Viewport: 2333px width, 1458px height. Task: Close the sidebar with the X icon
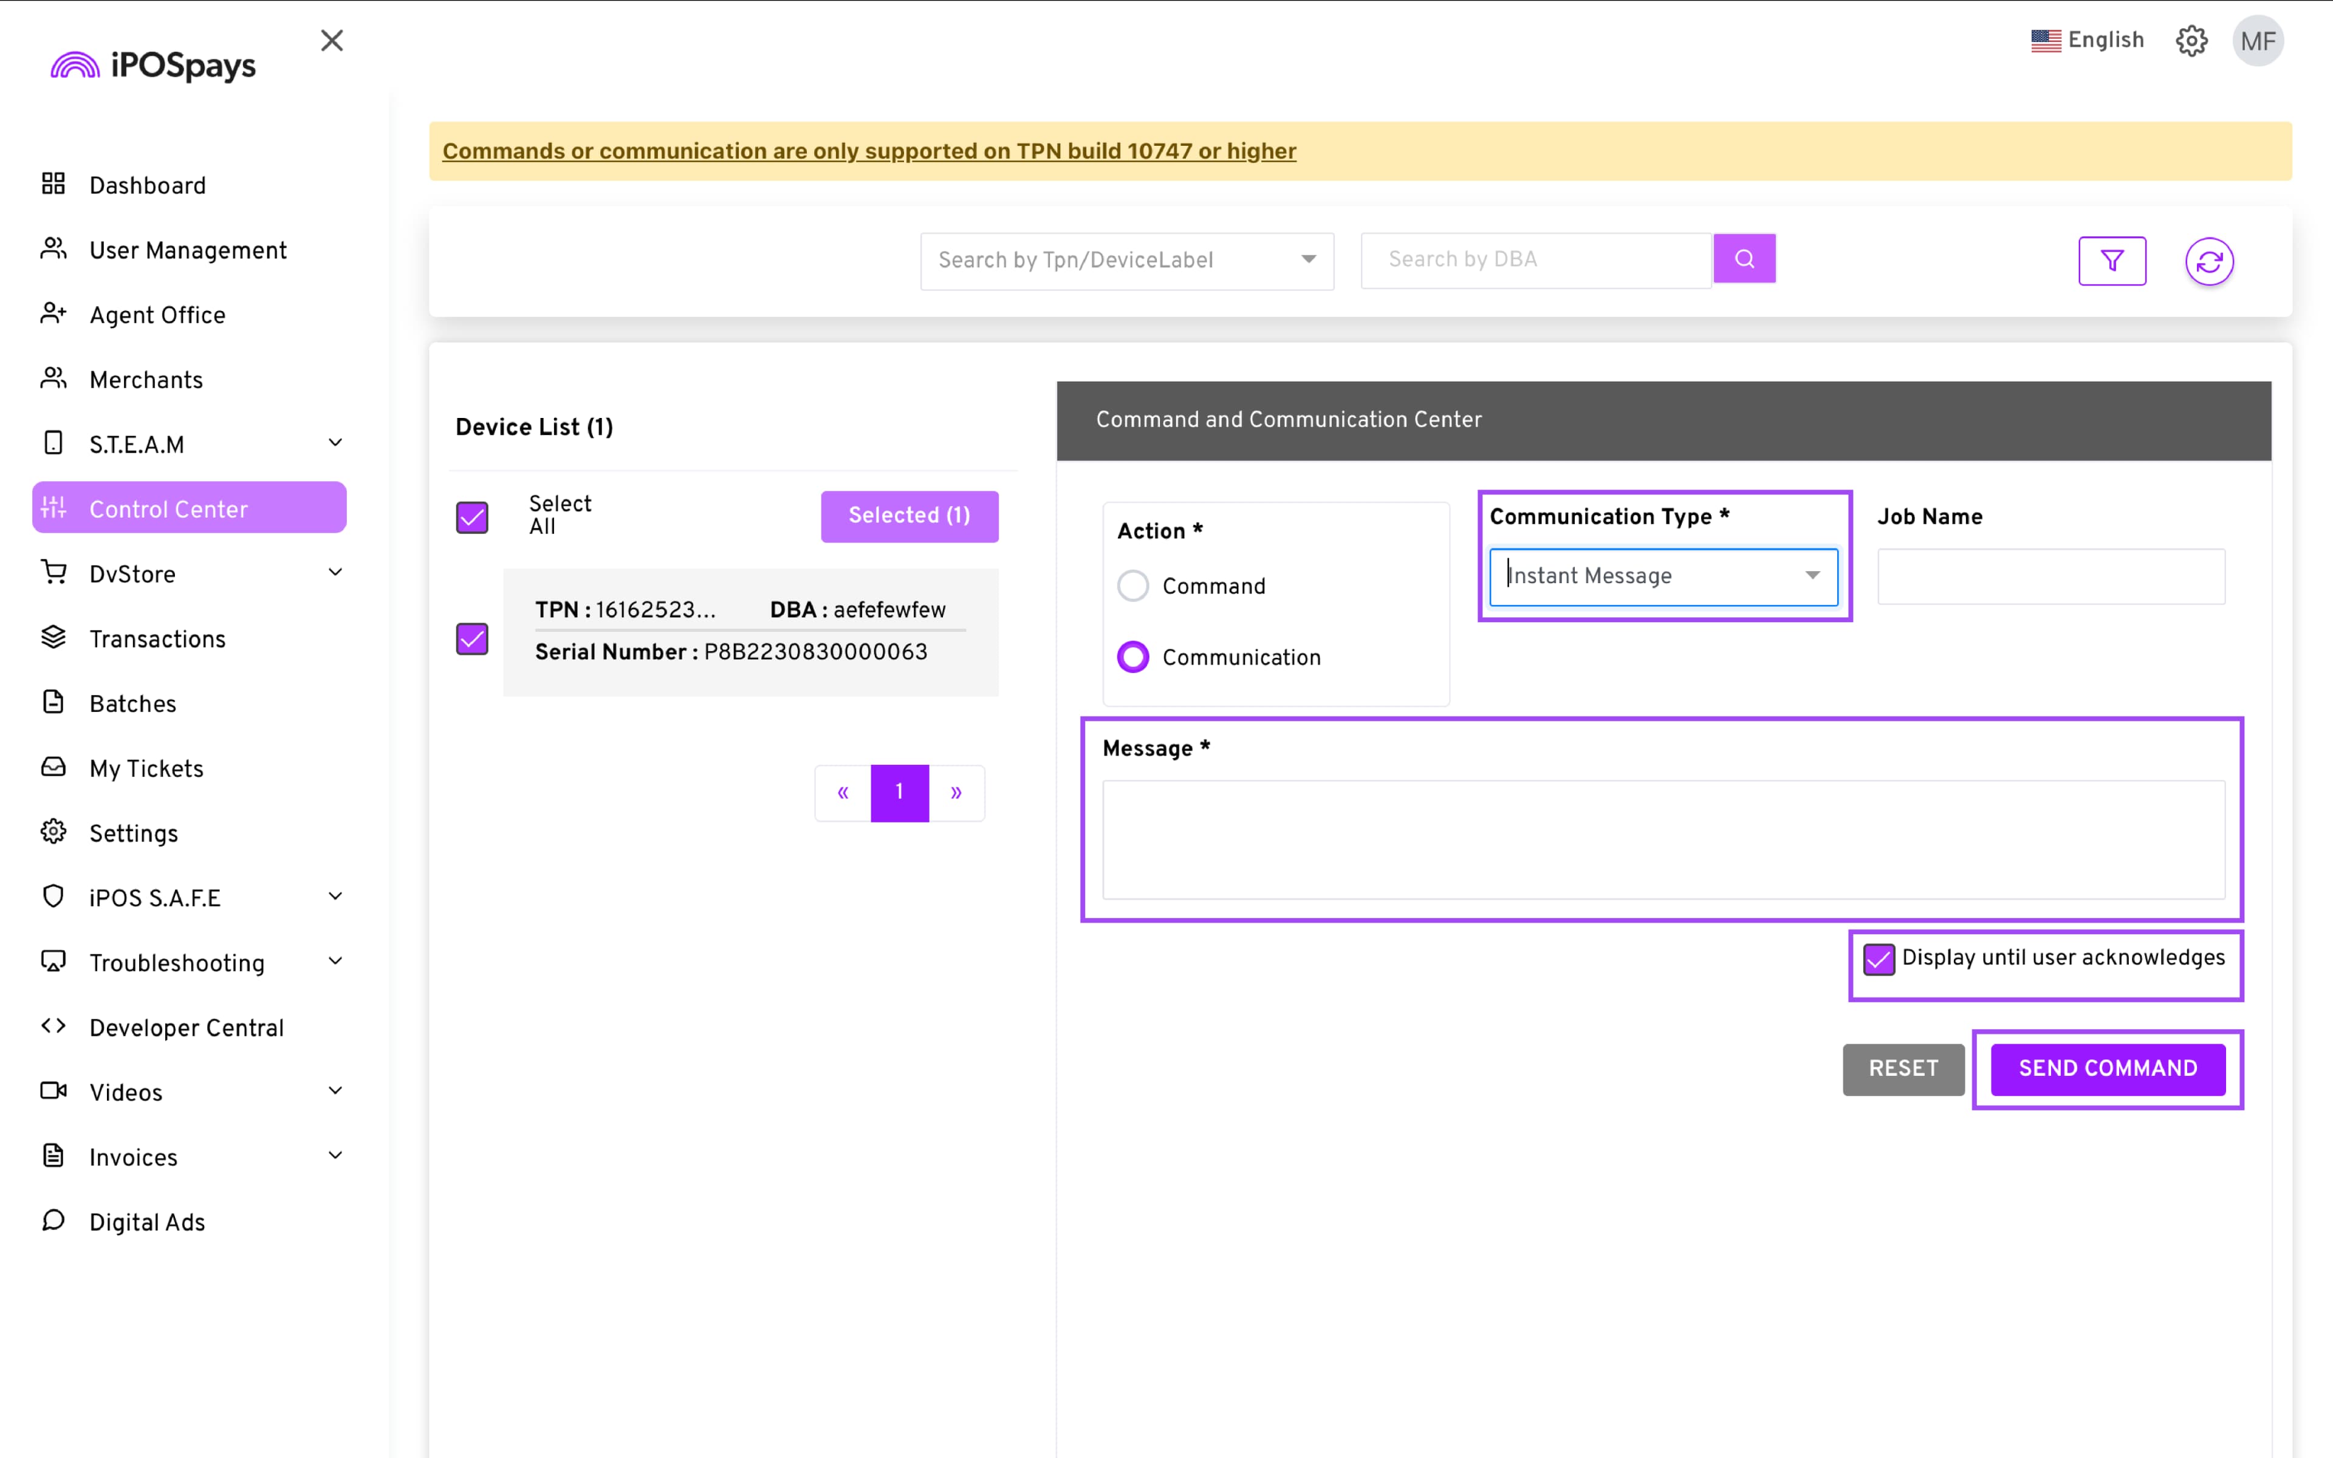pyautogui.click(x=332, y=41)
